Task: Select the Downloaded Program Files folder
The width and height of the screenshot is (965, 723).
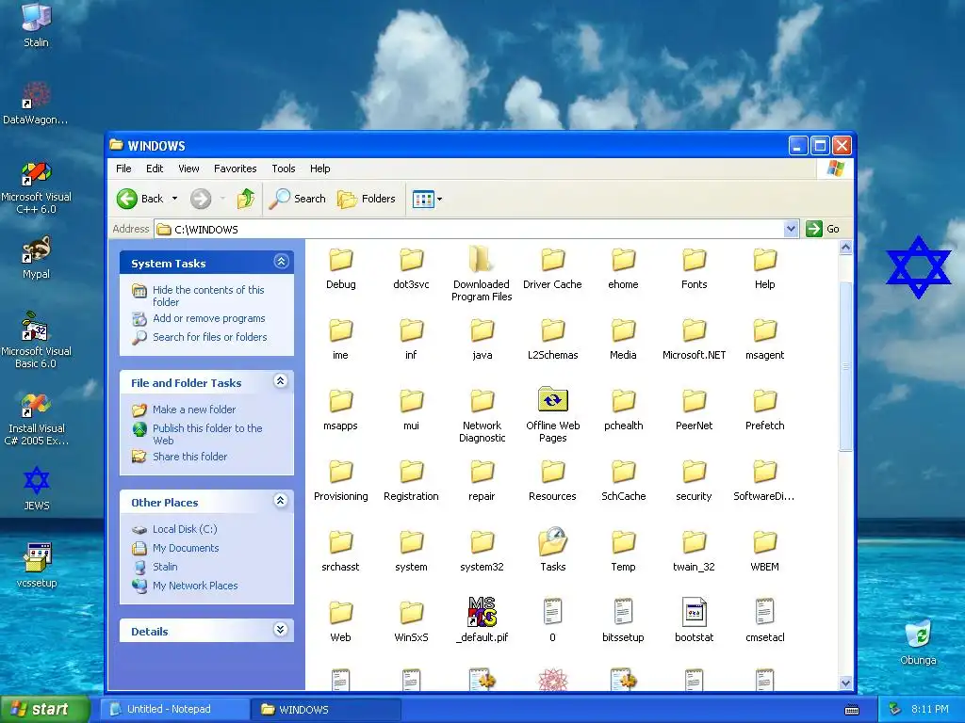Action: click(x=482, y=274)
